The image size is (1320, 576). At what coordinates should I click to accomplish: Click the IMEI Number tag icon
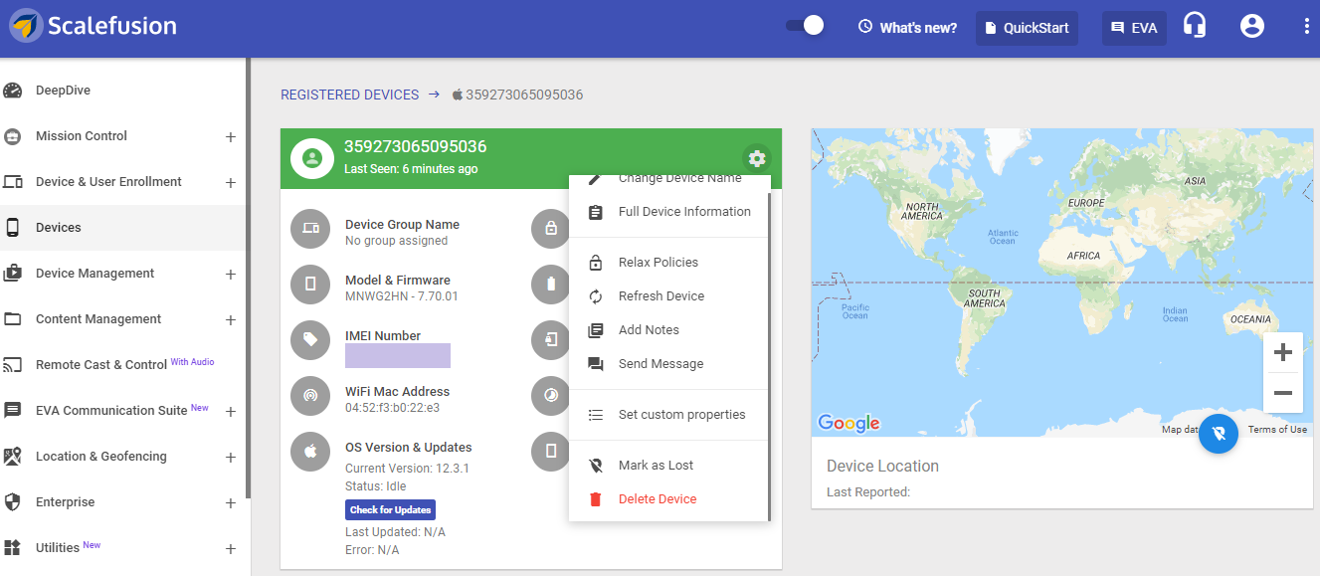click(x=310, y=340)
